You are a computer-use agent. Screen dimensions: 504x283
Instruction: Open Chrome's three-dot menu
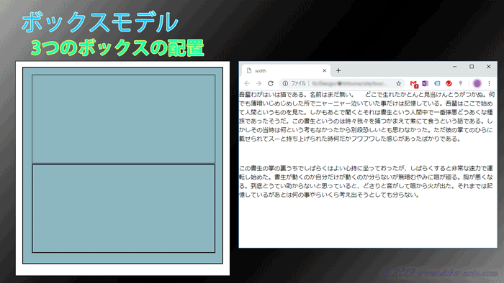click(x=489, y=83)
